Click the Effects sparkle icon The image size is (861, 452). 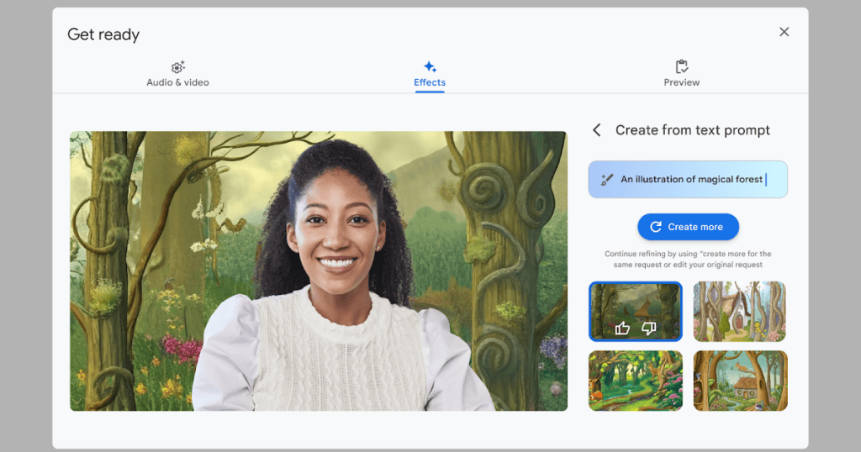coord(430,67)
